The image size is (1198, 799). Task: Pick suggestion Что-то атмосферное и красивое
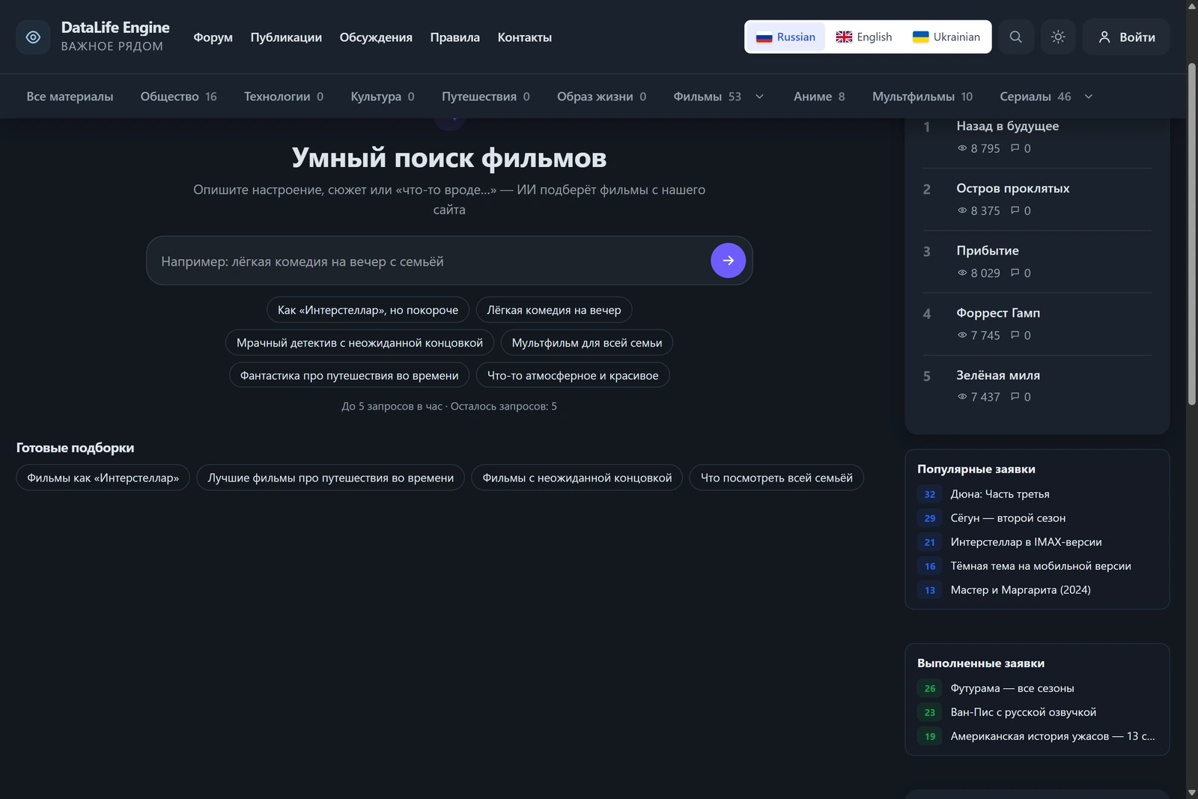(x=573, y=375)
